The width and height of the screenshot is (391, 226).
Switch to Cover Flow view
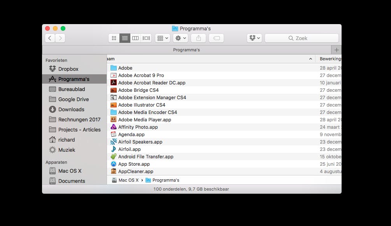tap(146, 38)
